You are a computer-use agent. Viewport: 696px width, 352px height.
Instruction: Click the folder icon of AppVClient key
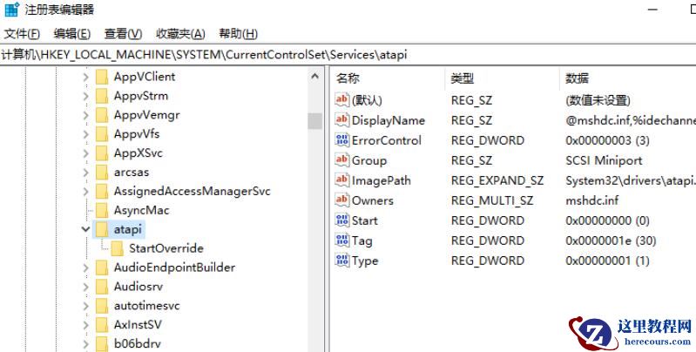(102, 77)
